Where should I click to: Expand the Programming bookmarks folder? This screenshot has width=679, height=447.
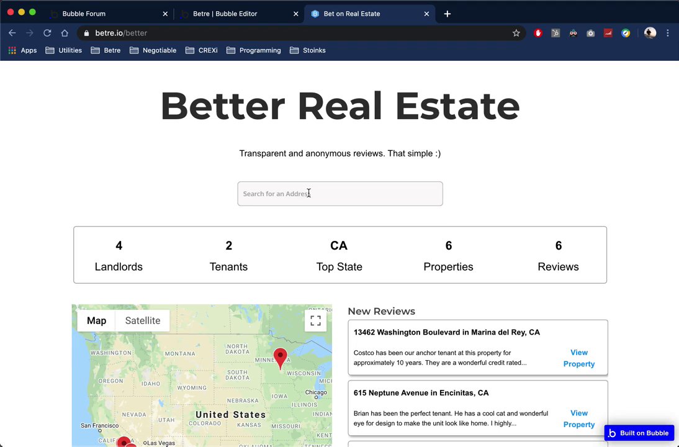tap(253, 50)
